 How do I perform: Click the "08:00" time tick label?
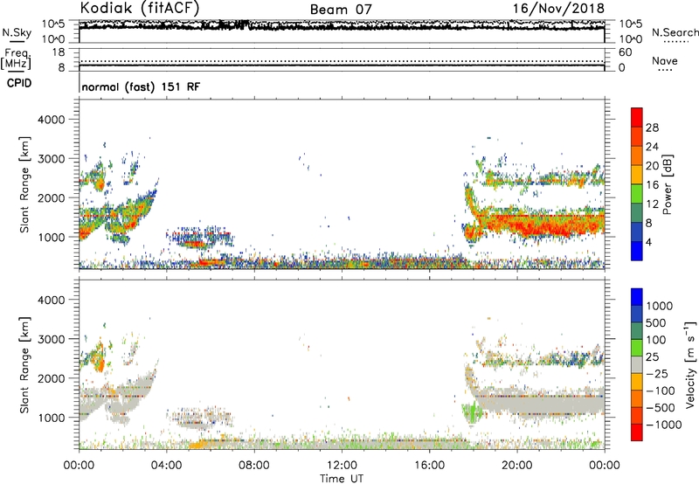click(254, 466)
